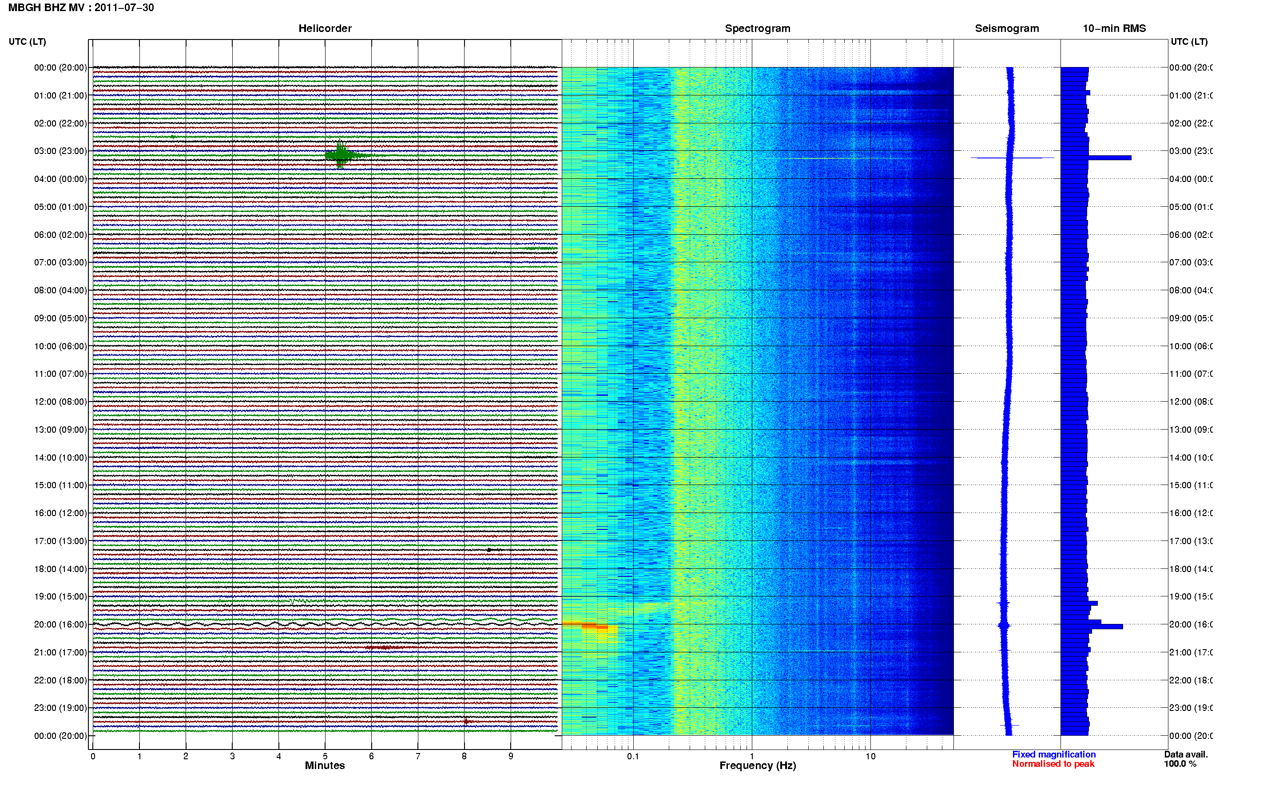Click the "8" label on the Minutes axis
The height and width of the screenshot is (789, 1263).
click(x=464, y=756)
